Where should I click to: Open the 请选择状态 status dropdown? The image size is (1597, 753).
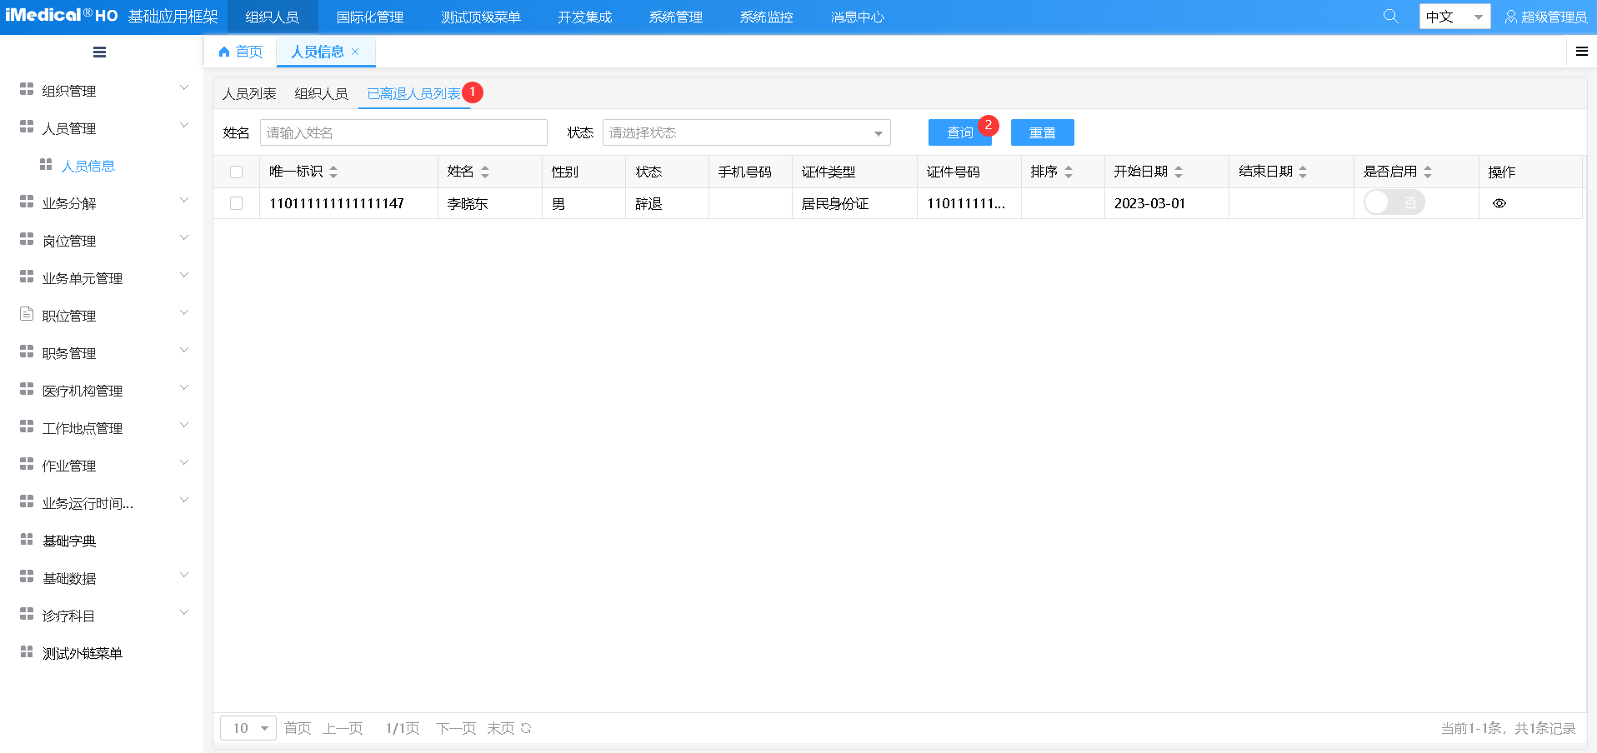[x=746, y=132]
